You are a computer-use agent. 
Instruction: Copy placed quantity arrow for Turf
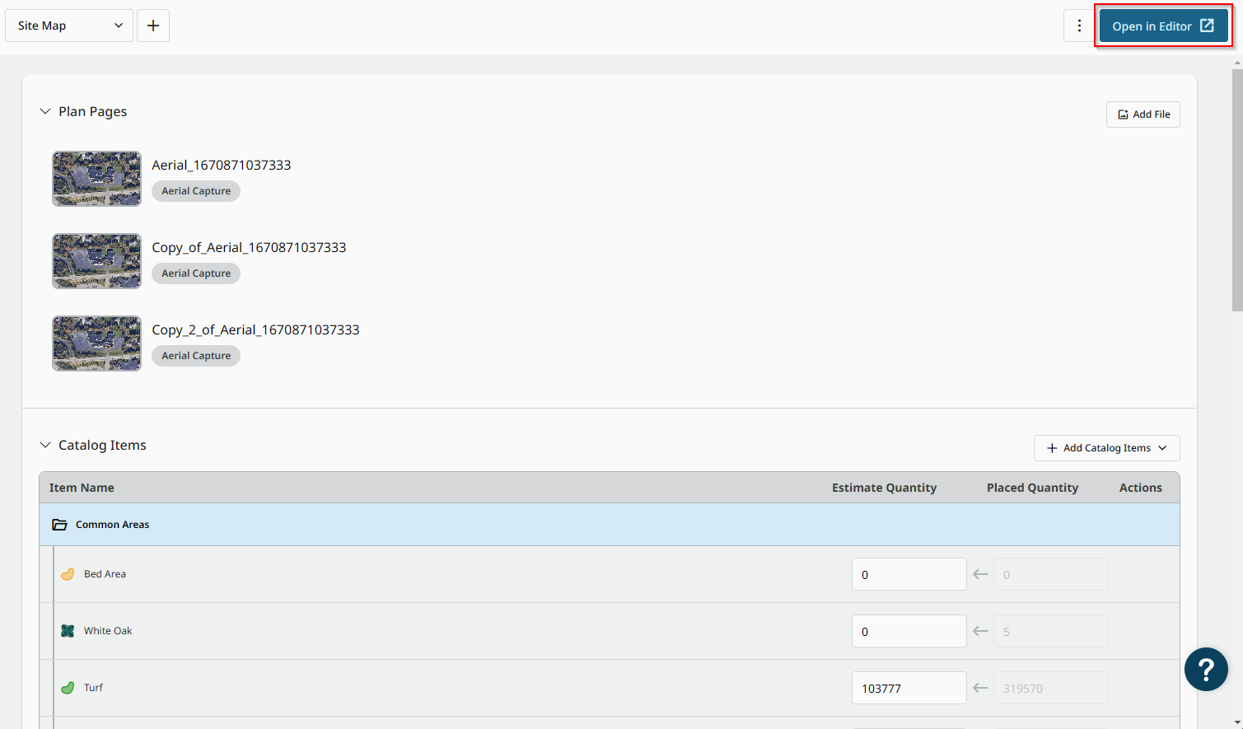click(x=980, y=688)
